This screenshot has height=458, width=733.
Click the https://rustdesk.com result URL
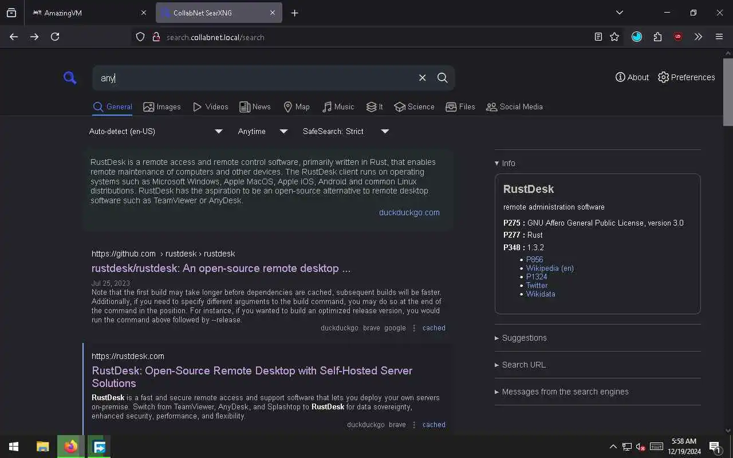click(128, 356)
